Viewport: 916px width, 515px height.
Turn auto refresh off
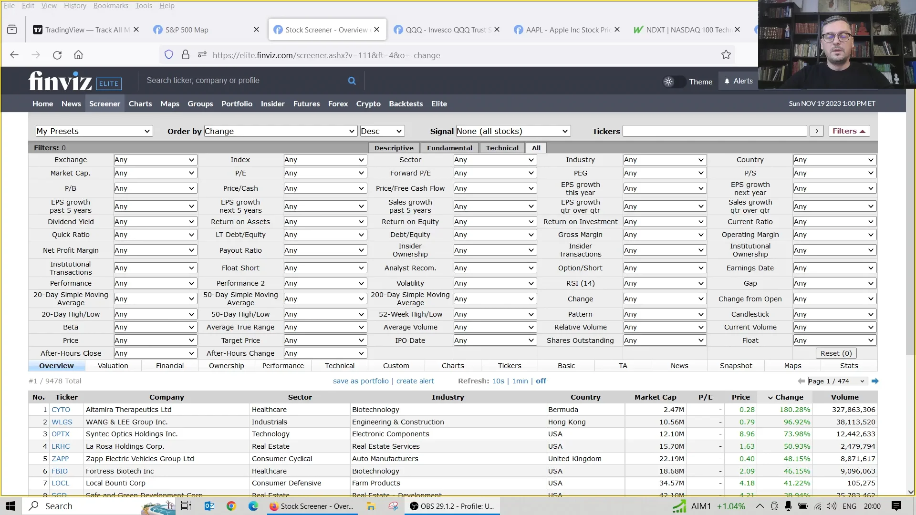(541, 381)
